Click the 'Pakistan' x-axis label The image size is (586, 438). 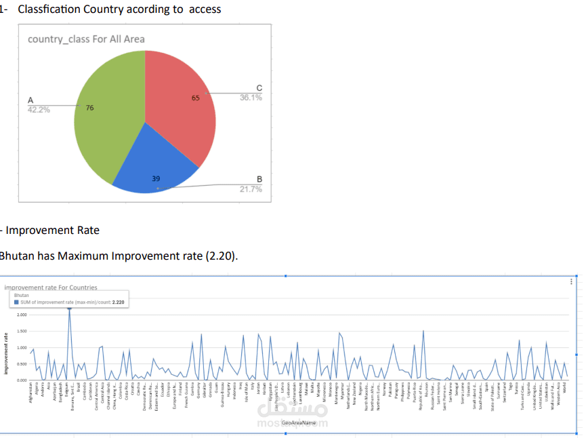pos(390,390)
